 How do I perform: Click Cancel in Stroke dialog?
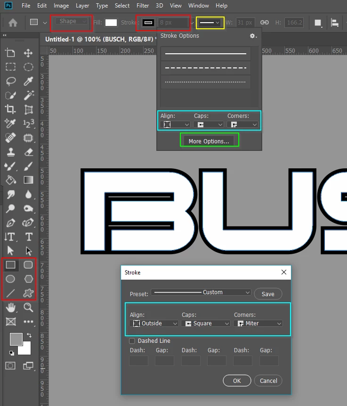[268, 381]
